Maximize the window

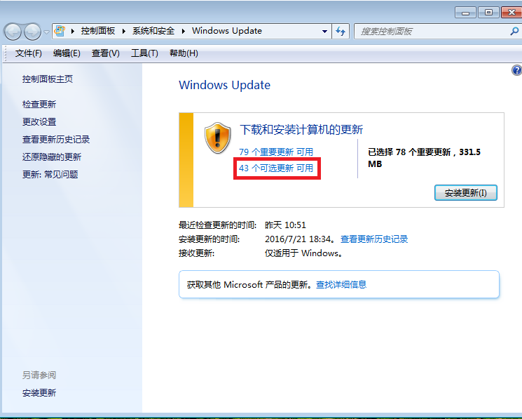[x=488, y=13]
